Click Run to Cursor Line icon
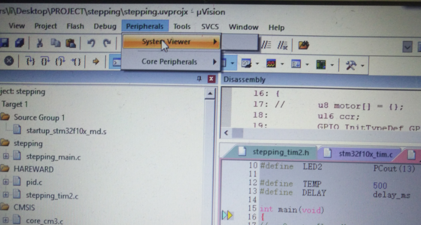This screenshot has width=421, height=225. (x=77, y=62)
